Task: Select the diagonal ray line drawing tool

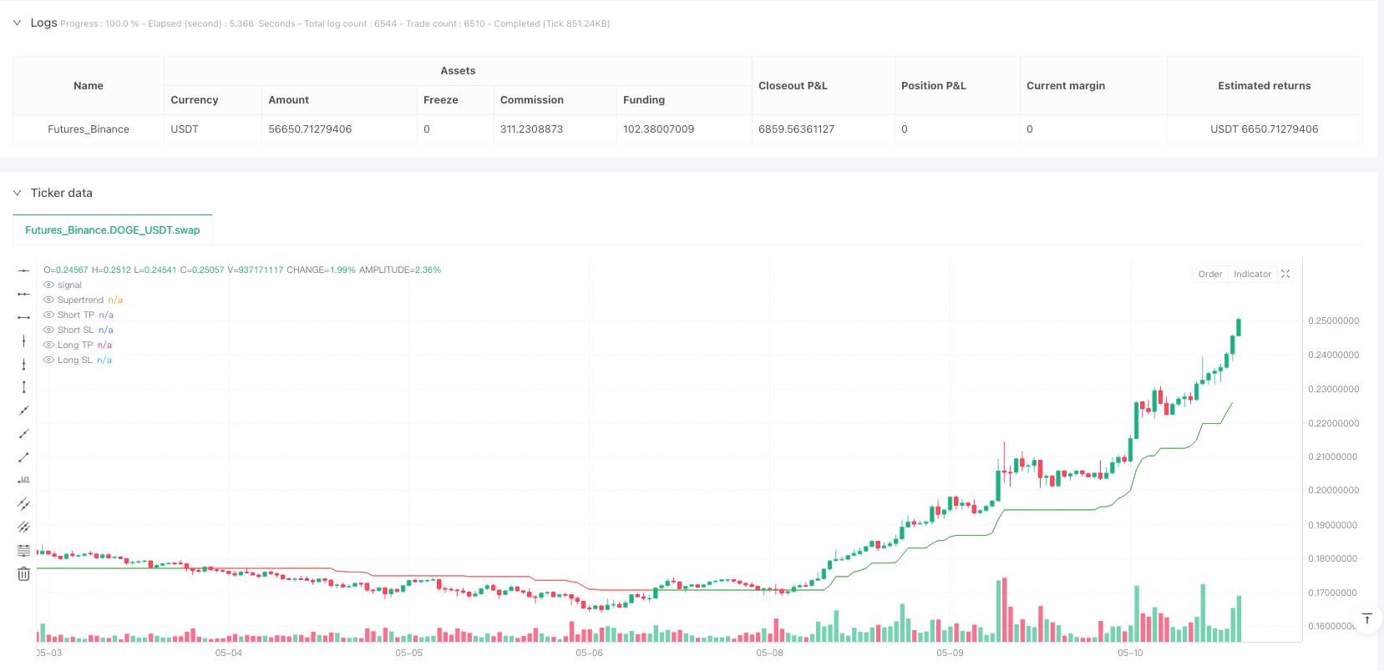Action: 23,434
